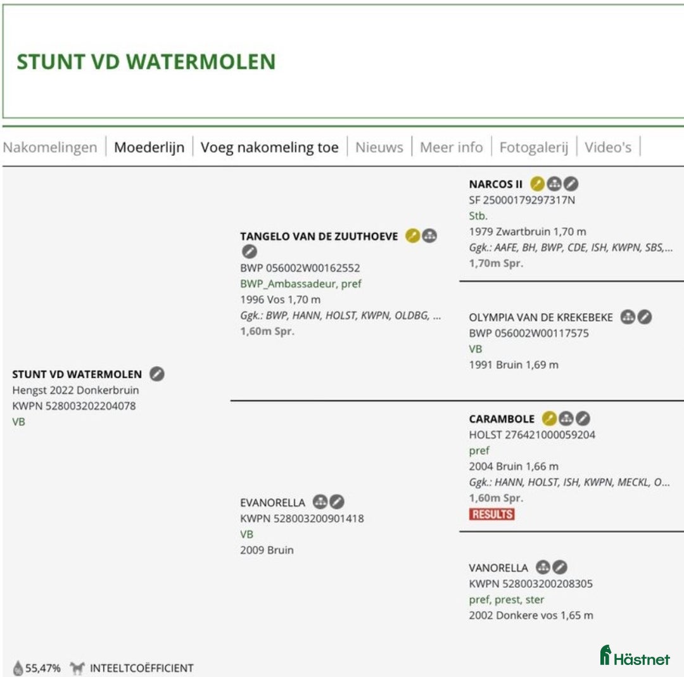Click the Stb. link under NARCOS II
Image resolution: width=684 pixels, height=677 pixels.
(x=478, y=215)
